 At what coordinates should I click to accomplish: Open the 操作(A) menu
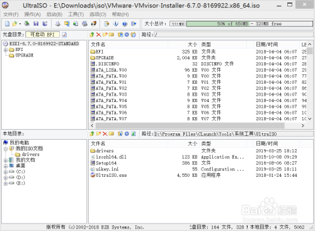pos(32,14)
